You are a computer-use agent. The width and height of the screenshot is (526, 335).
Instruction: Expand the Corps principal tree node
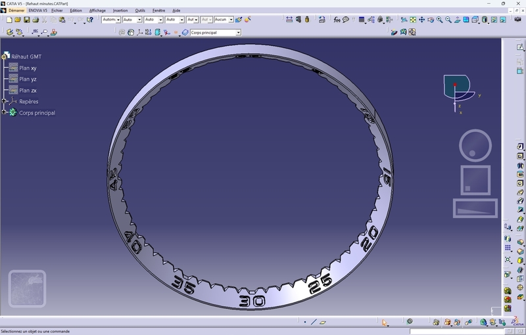[x=4, y=112]
